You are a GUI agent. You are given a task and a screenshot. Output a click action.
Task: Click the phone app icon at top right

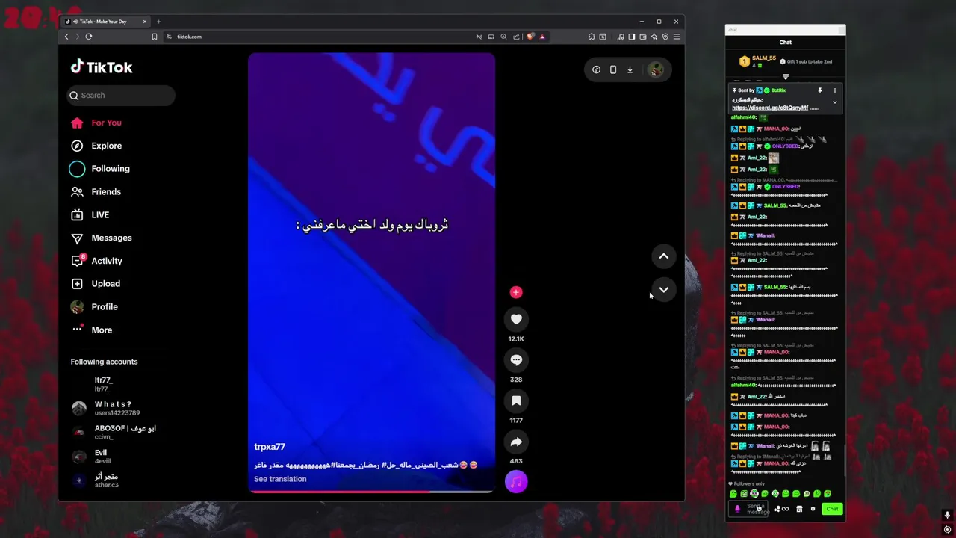click(x=613, y=69)
